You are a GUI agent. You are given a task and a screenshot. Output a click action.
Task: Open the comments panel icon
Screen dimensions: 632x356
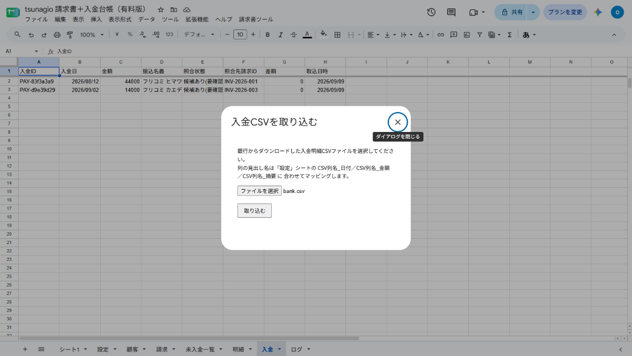(x=451, y=12)
